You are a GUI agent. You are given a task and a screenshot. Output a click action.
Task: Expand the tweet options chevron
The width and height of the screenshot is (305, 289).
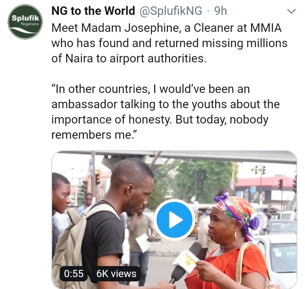click(x=291, y=11)
